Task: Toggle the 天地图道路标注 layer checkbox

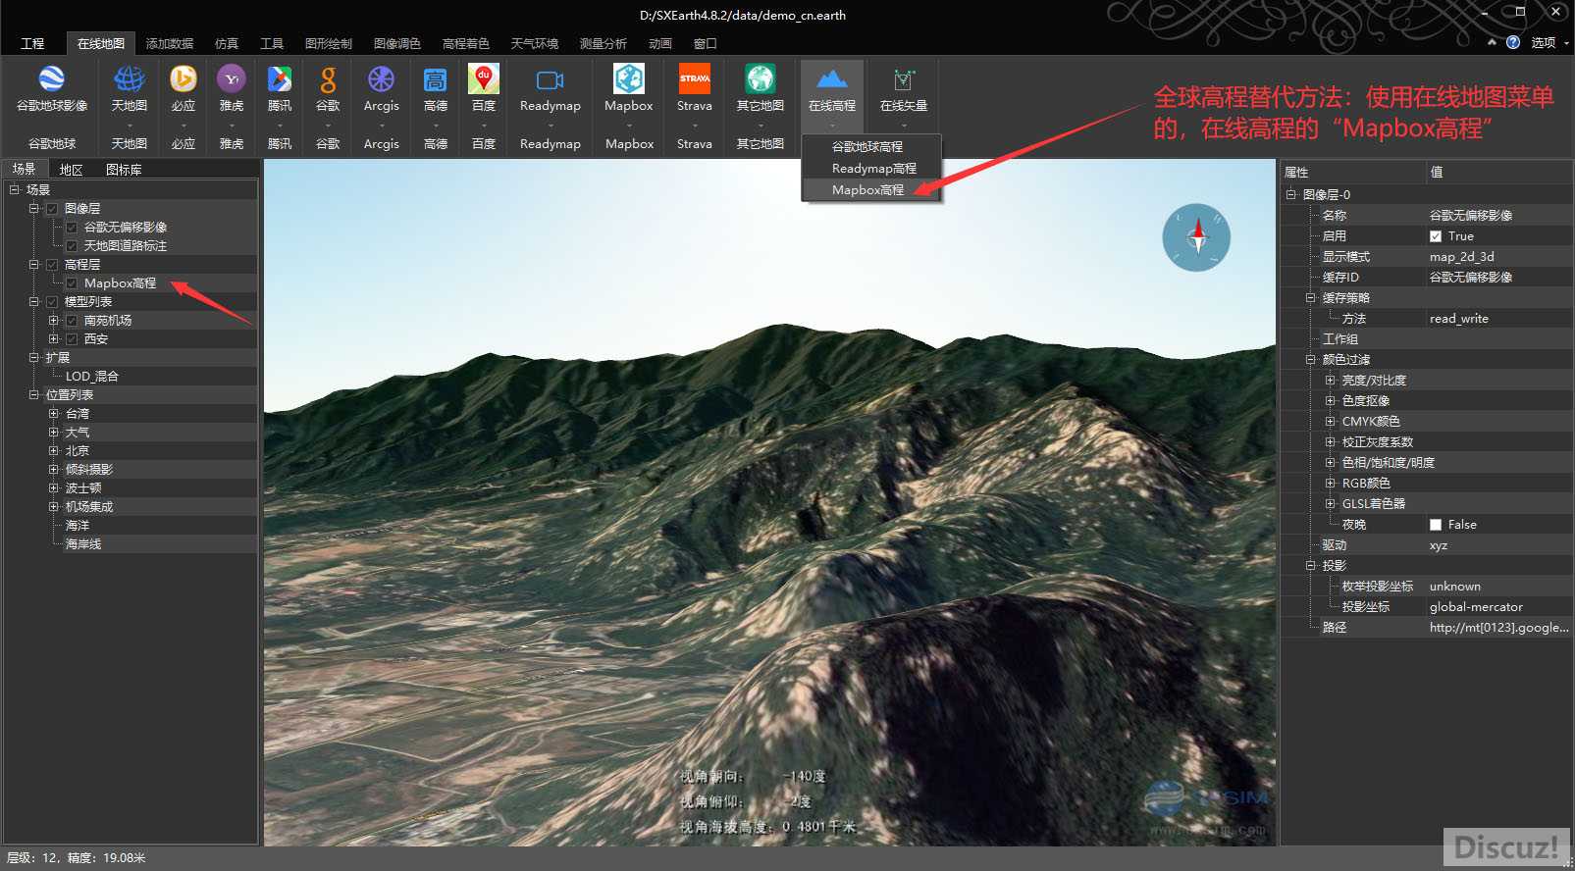Action: (x=72, y=246)
